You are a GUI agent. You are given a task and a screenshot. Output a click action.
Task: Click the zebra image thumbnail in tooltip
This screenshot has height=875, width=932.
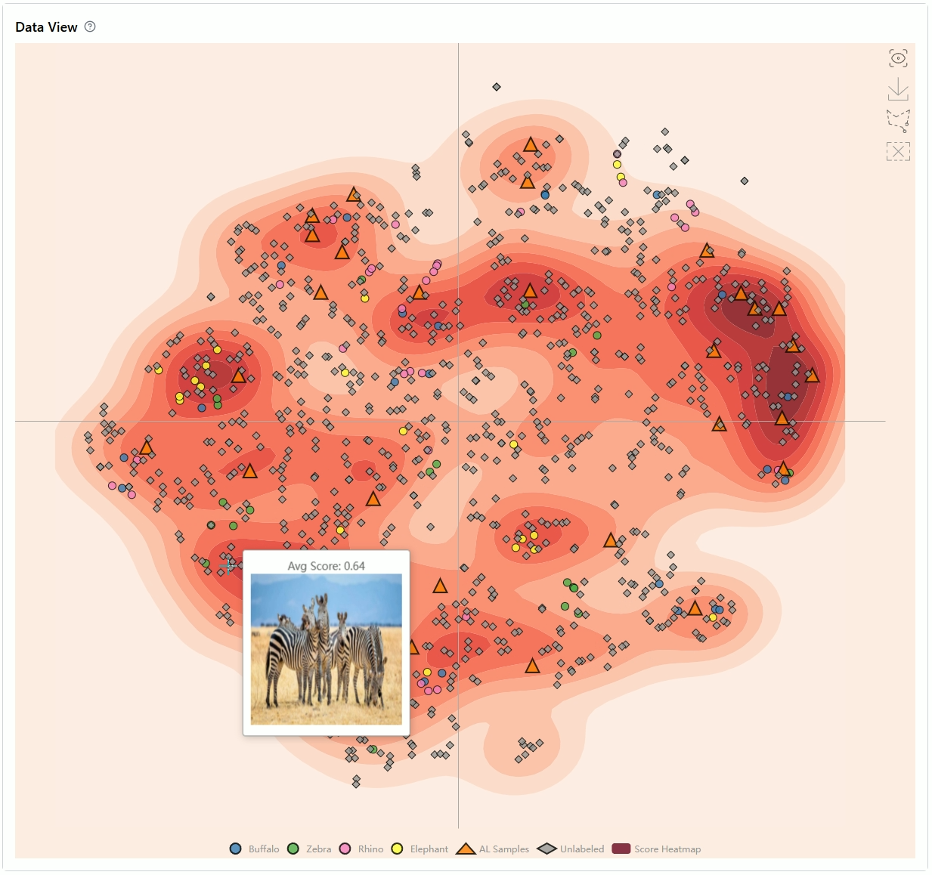[x=327, y=649]
